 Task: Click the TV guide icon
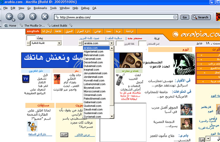coord(26,79)
